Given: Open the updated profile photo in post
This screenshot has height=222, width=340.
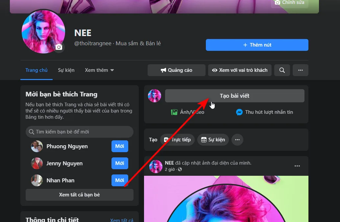Looking at the screenshot, I should point(226,199).
